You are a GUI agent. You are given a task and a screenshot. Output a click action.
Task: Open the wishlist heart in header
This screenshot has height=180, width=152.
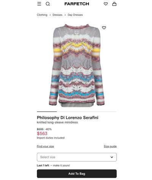pyautogui.click(x=106, y=4)
